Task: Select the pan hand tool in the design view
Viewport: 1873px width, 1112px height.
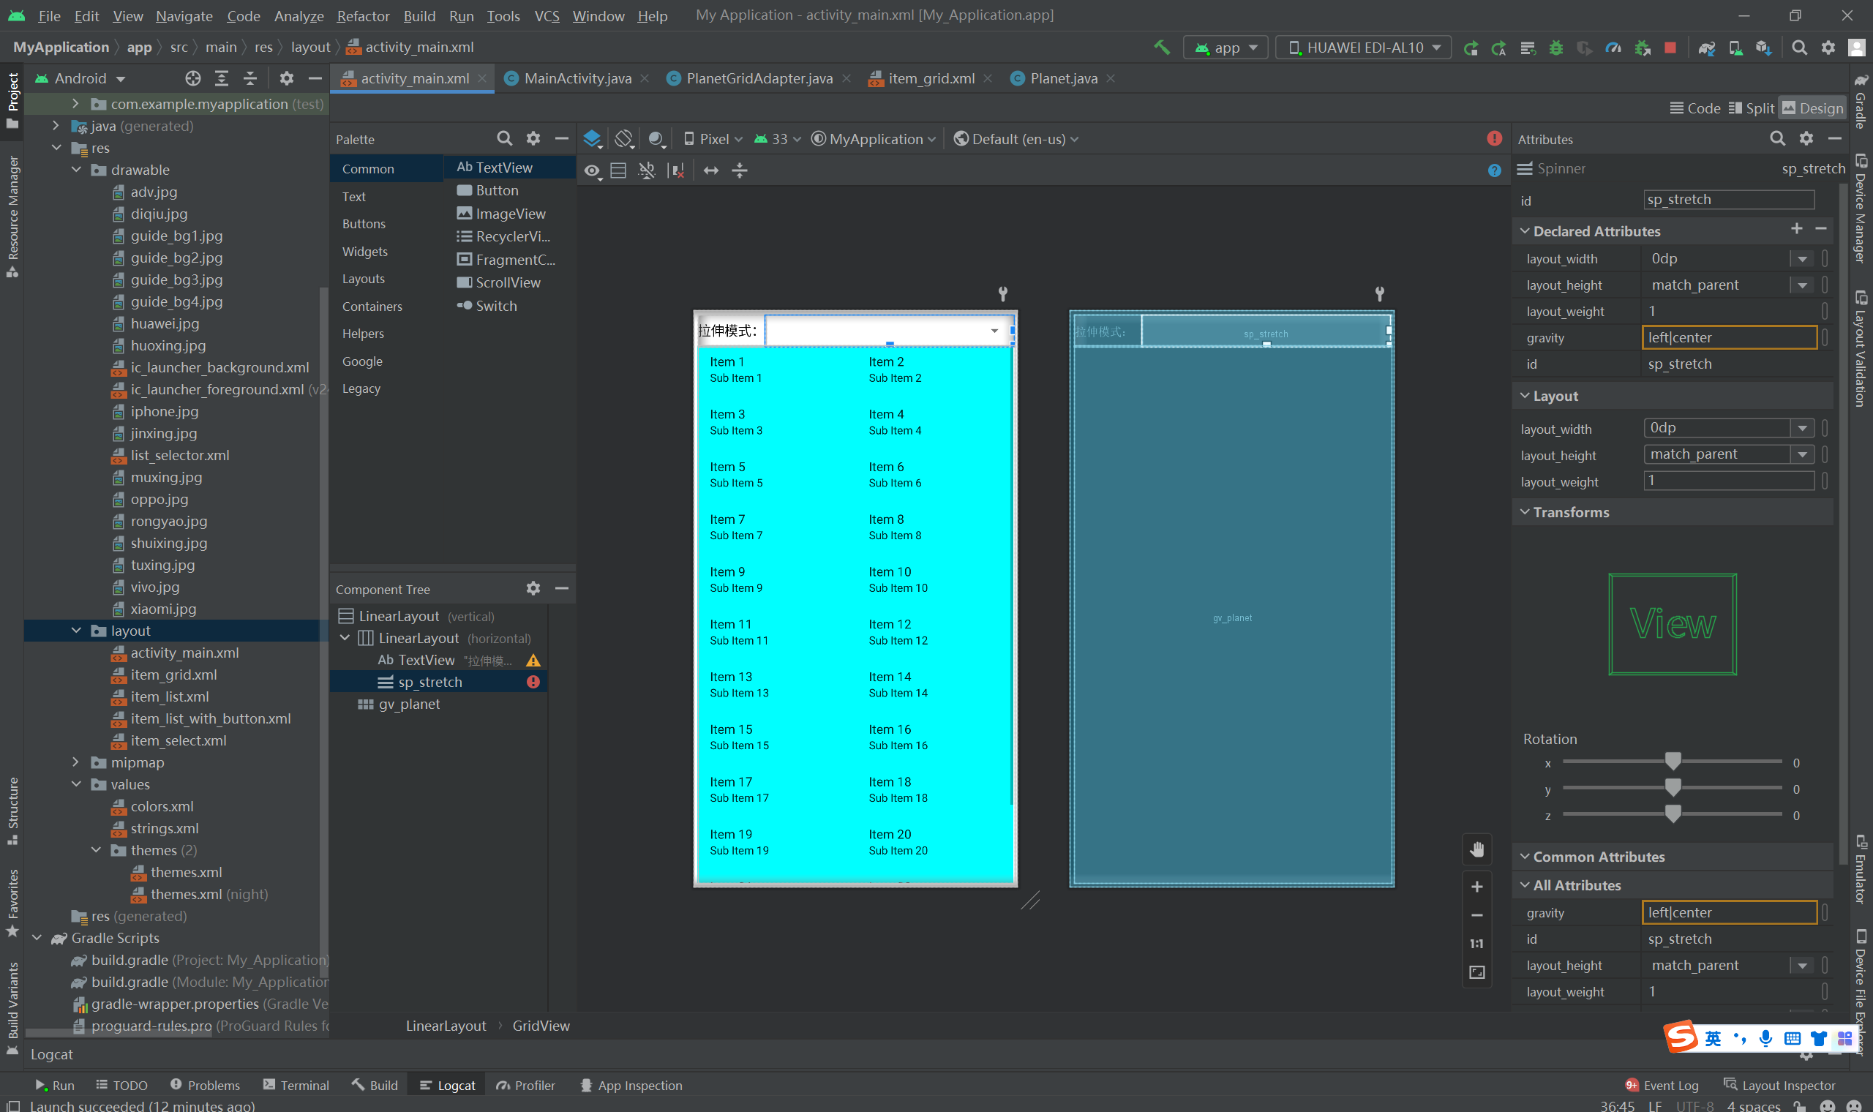Action: pos(1476,850)
